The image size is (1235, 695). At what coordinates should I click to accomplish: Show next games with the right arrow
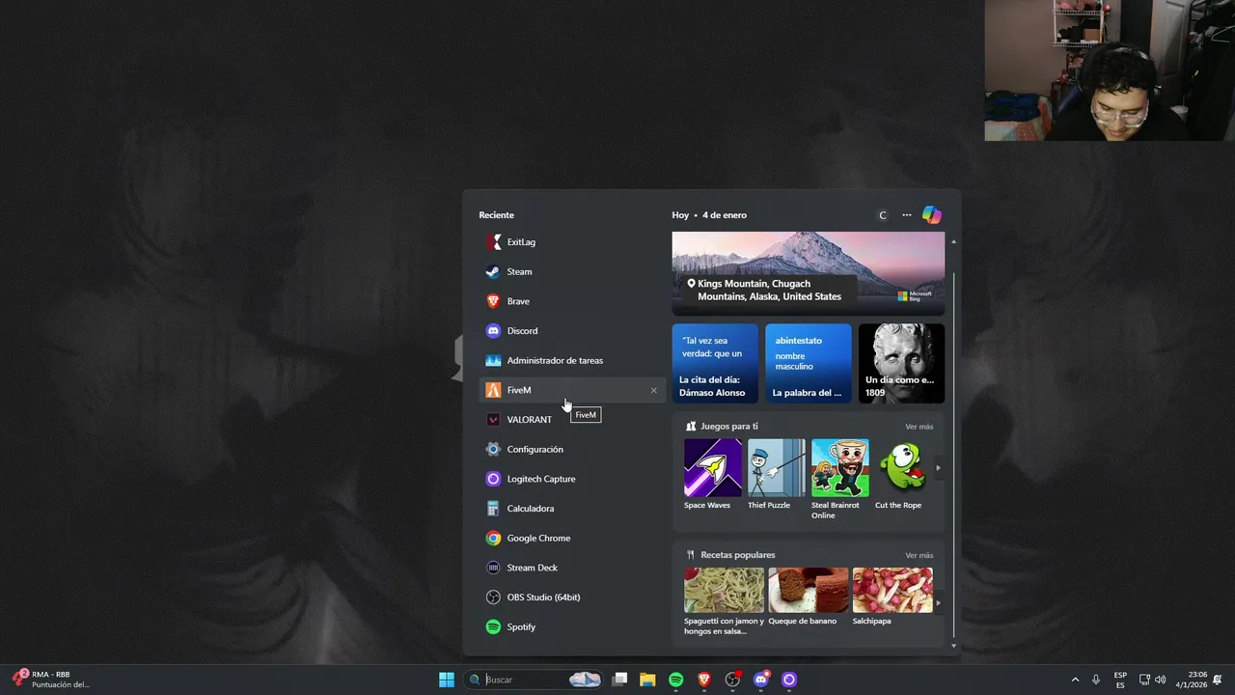(938, 468)
